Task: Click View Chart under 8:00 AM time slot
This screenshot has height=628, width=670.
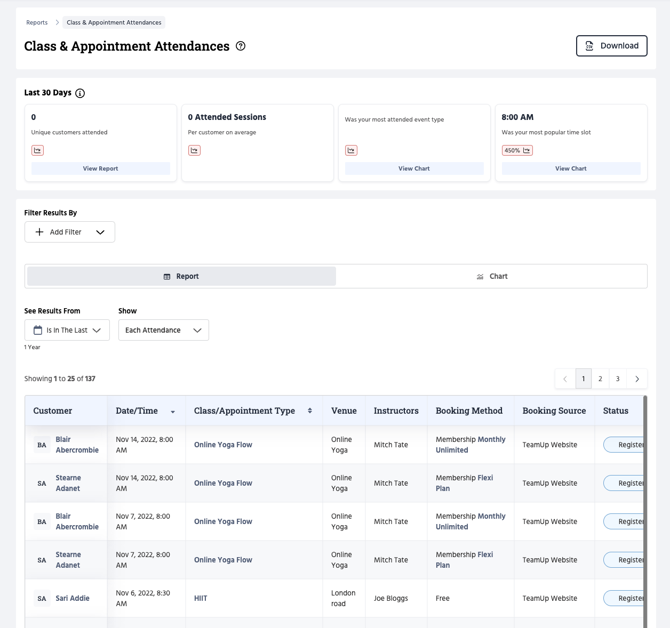Action: click(x=571, y=168)
